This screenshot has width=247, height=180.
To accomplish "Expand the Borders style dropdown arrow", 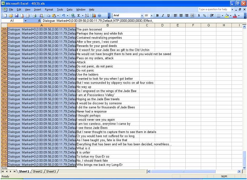I will pos(222,16).
